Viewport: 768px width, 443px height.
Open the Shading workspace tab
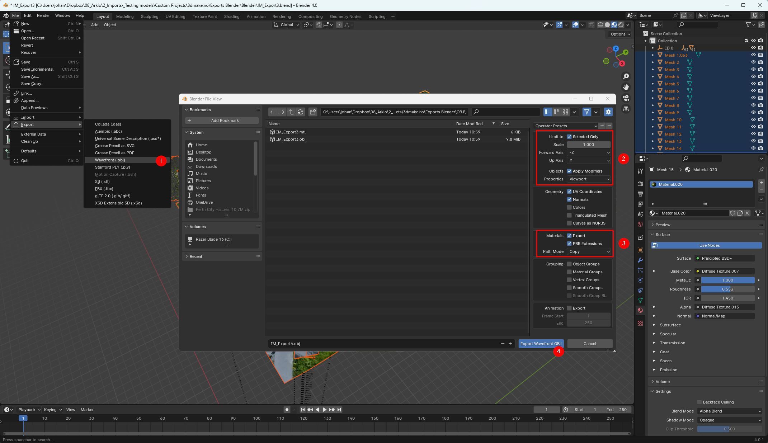232,17
